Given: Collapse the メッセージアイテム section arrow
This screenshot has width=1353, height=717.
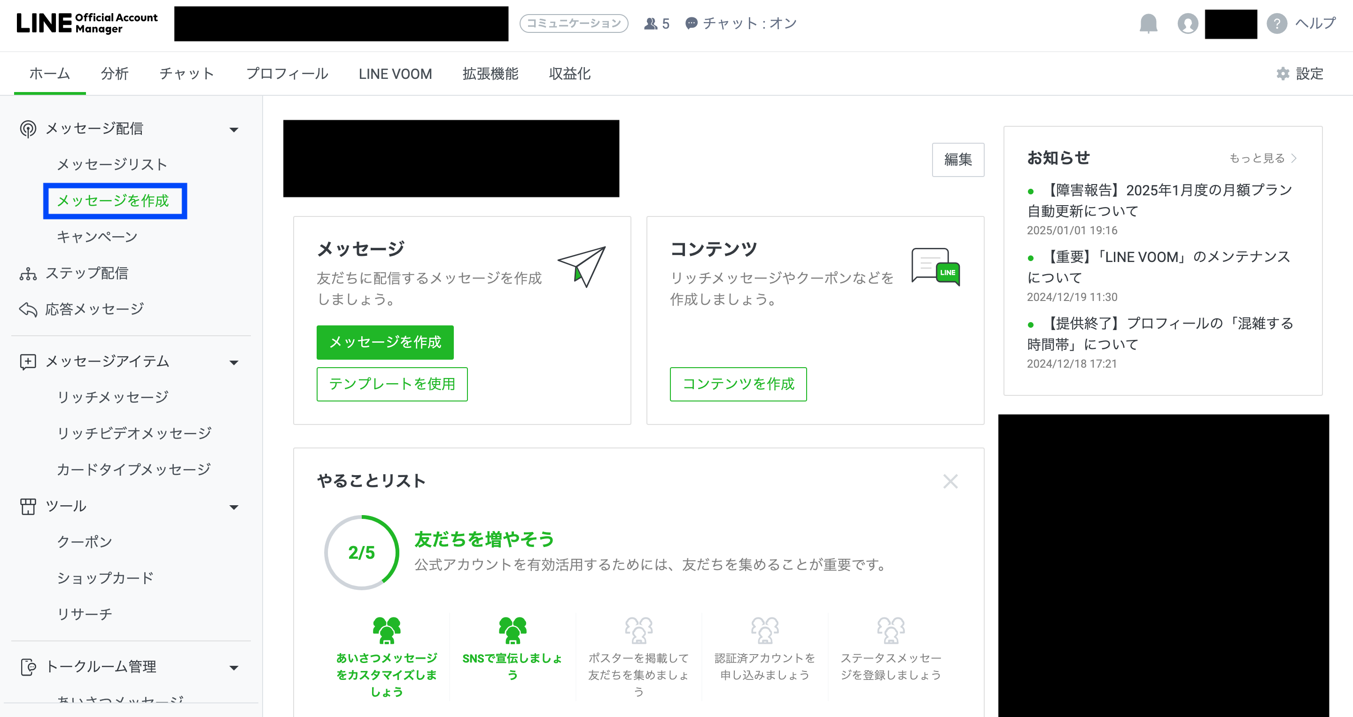Looking at the screenshot, I should point(234,362).
